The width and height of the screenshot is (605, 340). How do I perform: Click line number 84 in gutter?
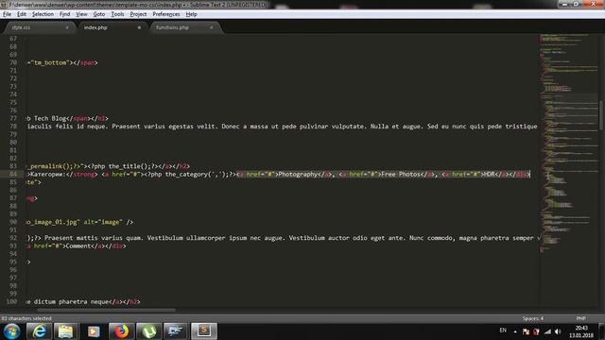[13, 174]
